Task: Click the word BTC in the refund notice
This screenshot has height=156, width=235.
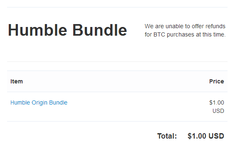Action: (x=159, y=34)
